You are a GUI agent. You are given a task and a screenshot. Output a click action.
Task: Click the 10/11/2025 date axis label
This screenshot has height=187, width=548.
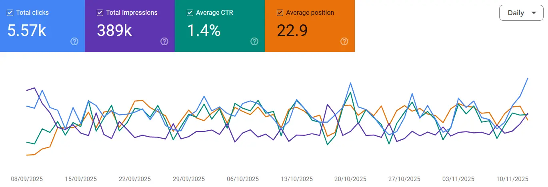click(x=512, y=179)
